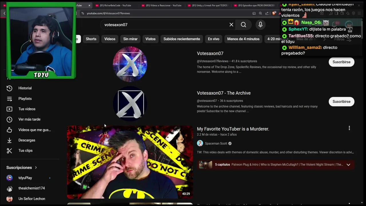Click the @Votesaxon07Reviews handle text

(213, 61)
